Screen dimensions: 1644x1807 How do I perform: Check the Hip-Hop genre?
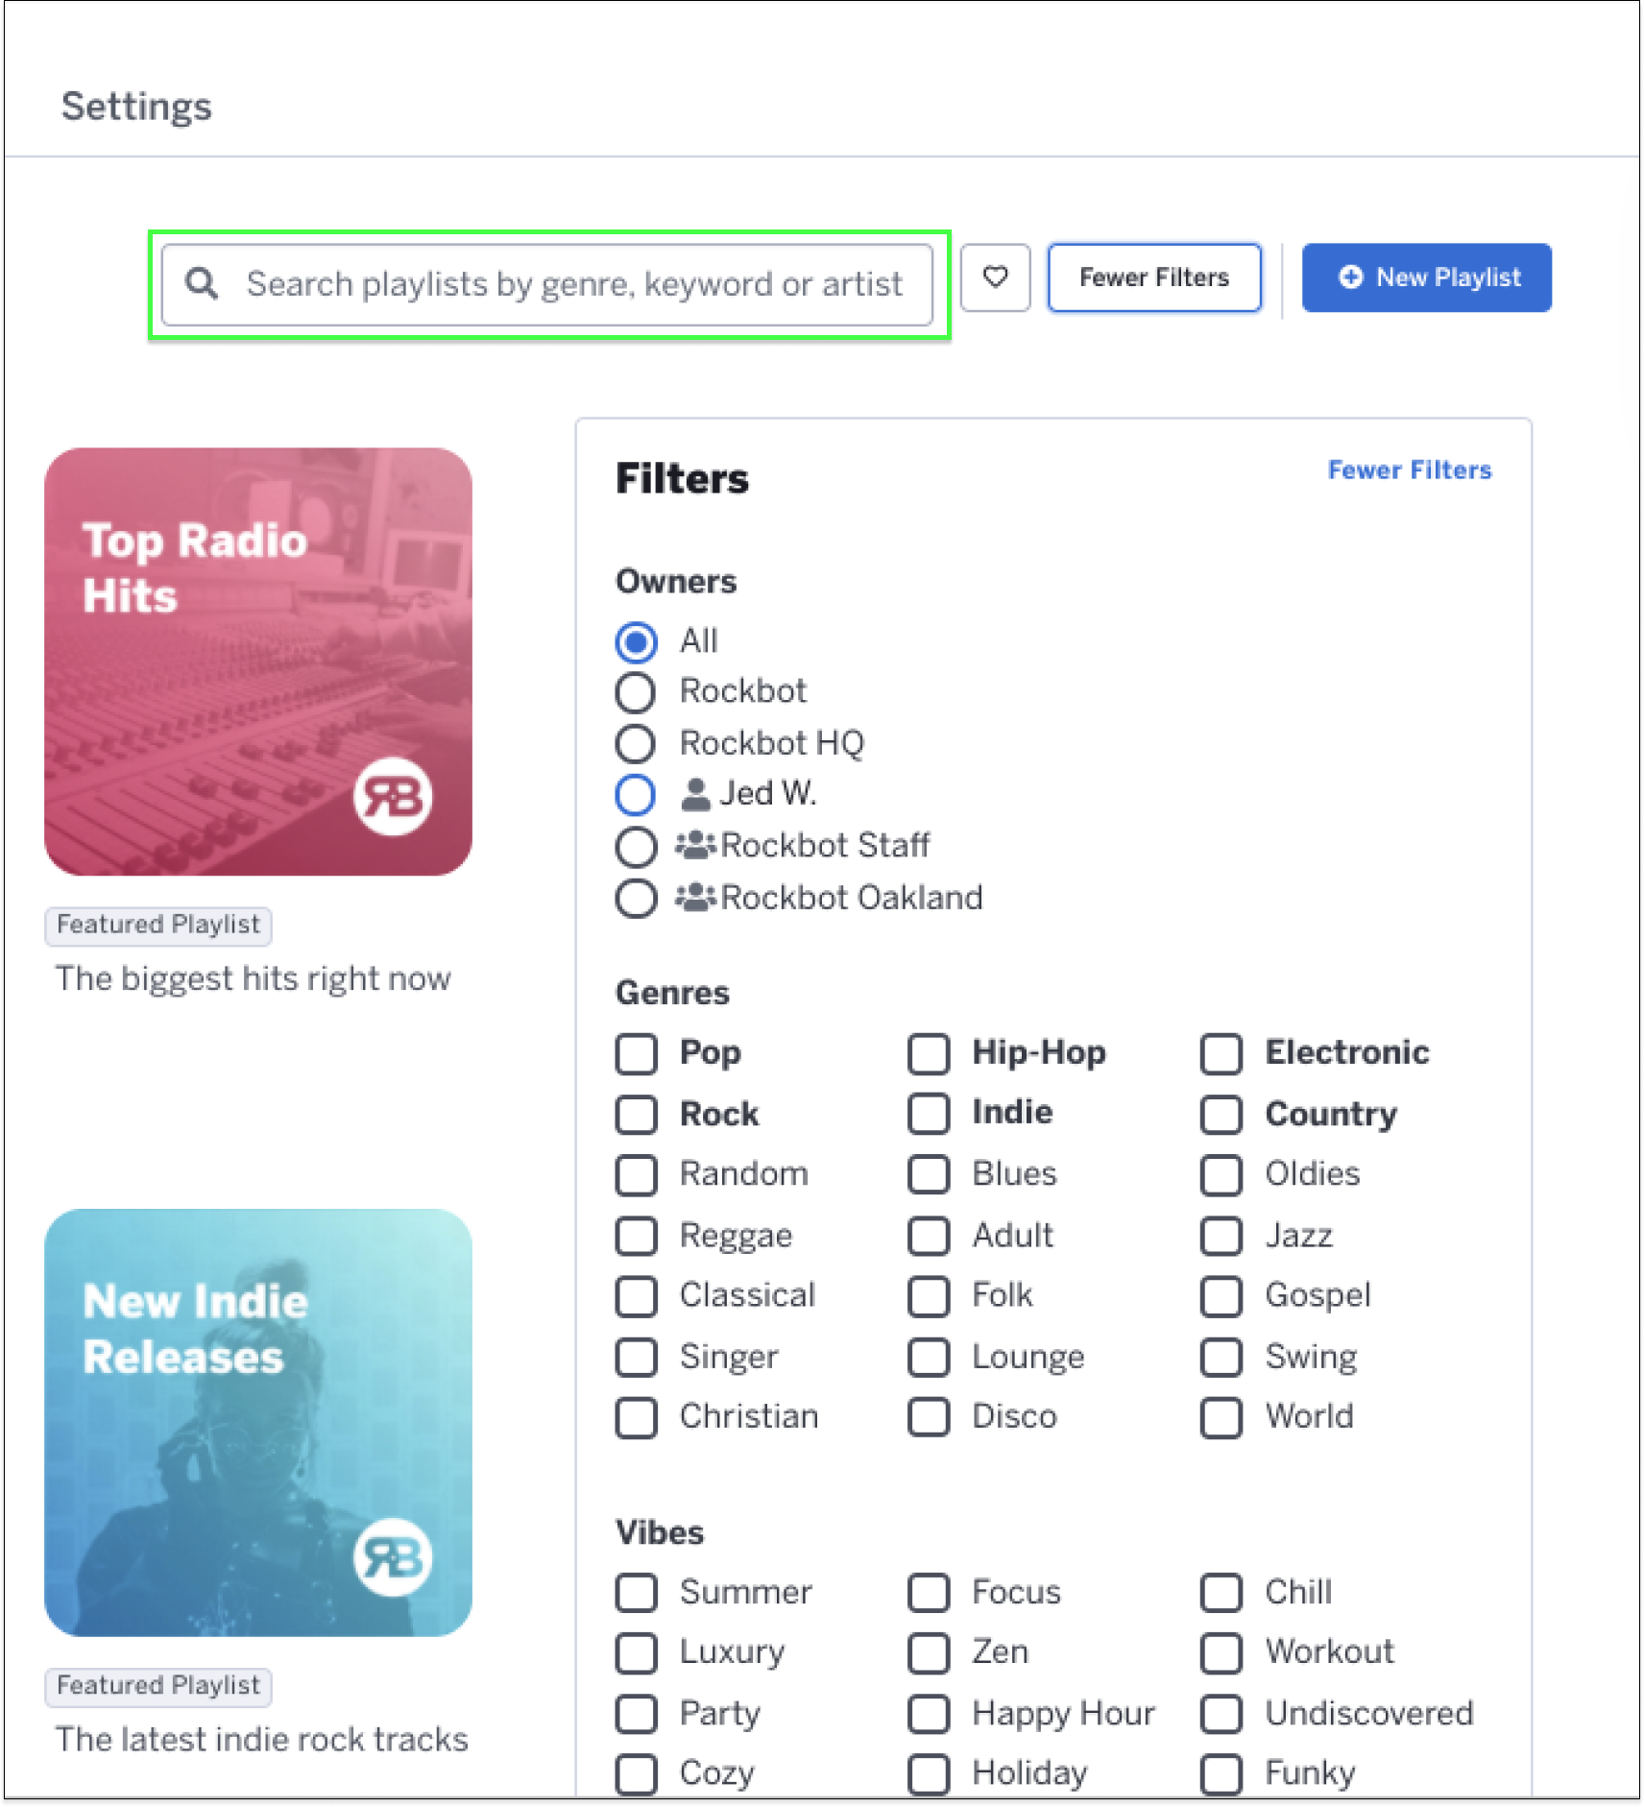[x=928, y=1053]
